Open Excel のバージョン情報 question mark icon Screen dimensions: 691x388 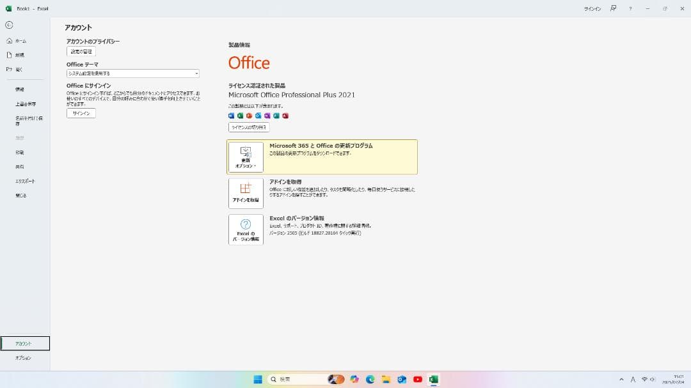click(245, 226)
